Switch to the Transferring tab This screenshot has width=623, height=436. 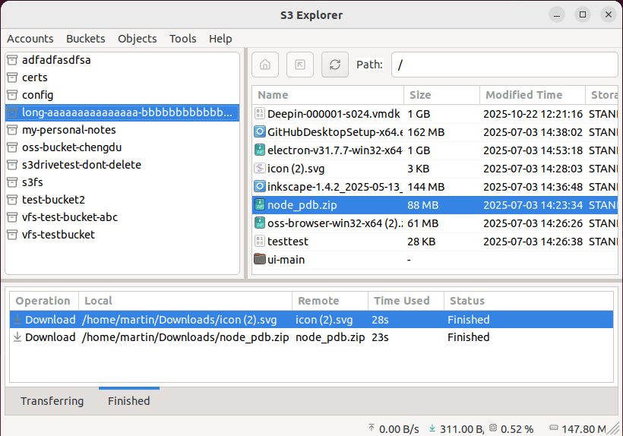click(x=52, y=401)
